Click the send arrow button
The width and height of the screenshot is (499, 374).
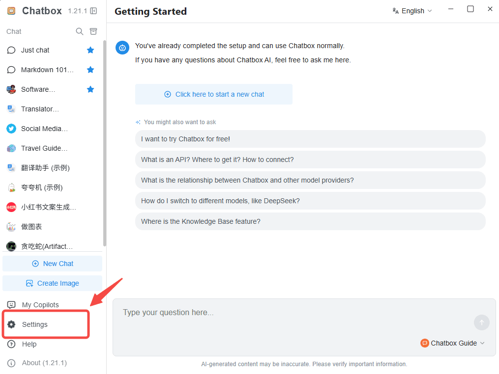[481, 322]
